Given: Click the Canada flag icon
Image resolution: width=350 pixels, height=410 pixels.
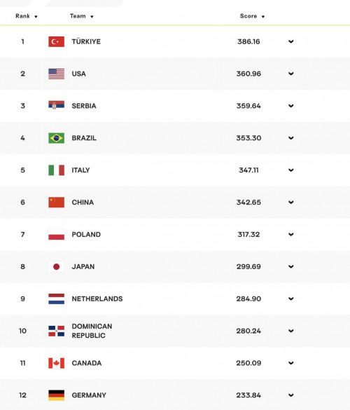Looking at the screenshot, I should [x=57, y=363].
